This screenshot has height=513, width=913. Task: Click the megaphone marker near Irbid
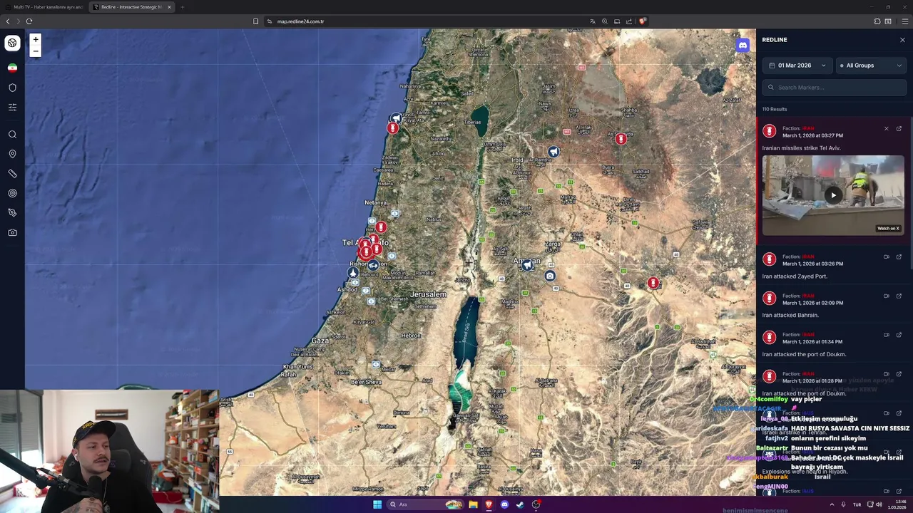(554, 151)
